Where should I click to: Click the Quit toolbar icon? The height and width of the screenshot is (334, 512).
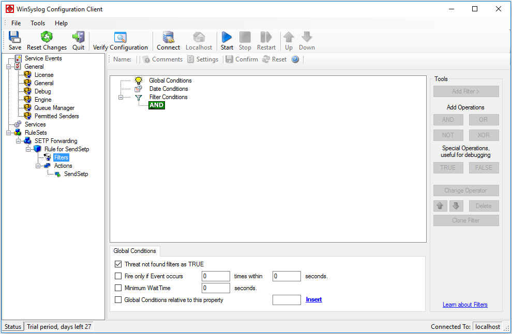[x=79, y=37]
